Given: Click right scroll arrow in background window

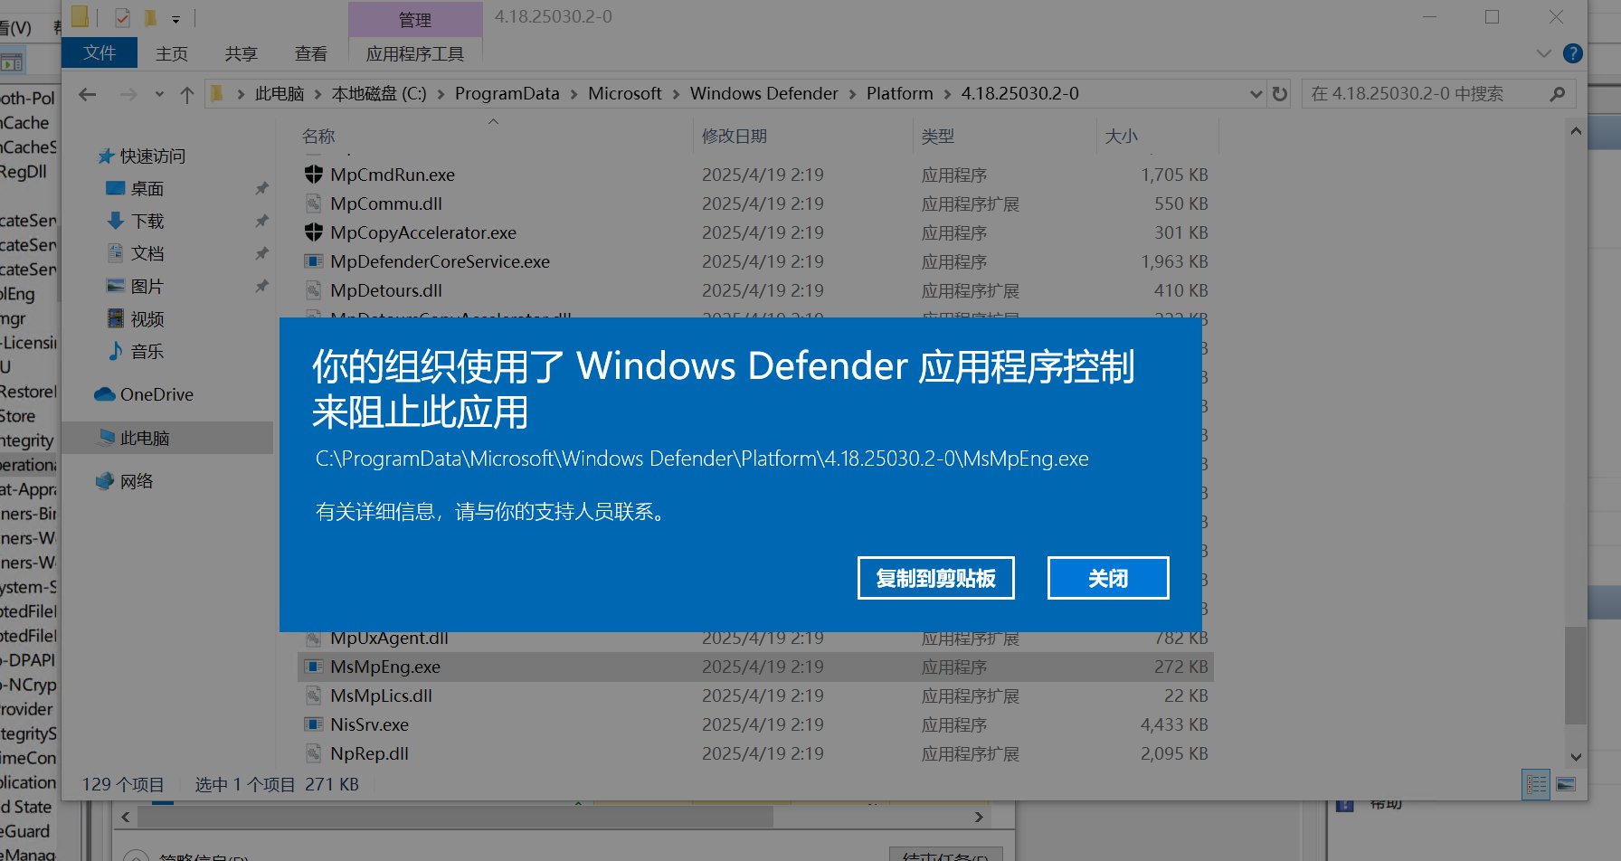Looking at the screenshot, I should click(979, 817).
